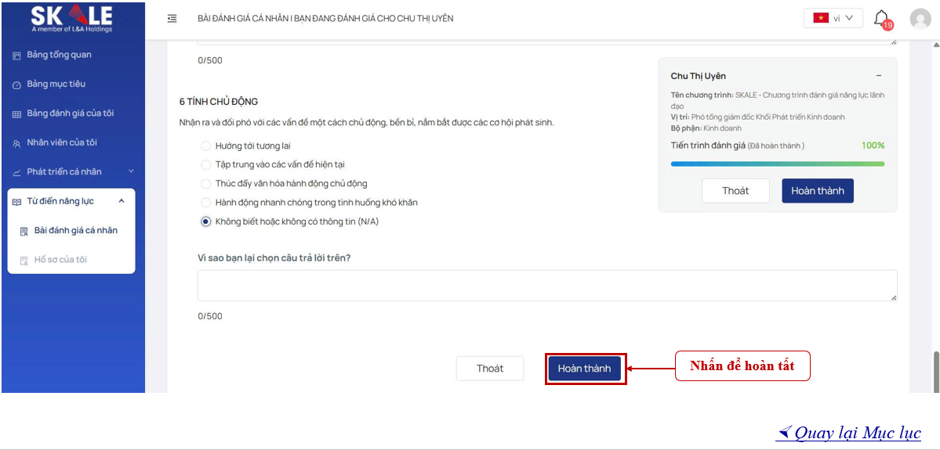The image size is (940, 450).
Task: Click the Bảng tổng quan dashboard icon
Action: click(16, 56)
